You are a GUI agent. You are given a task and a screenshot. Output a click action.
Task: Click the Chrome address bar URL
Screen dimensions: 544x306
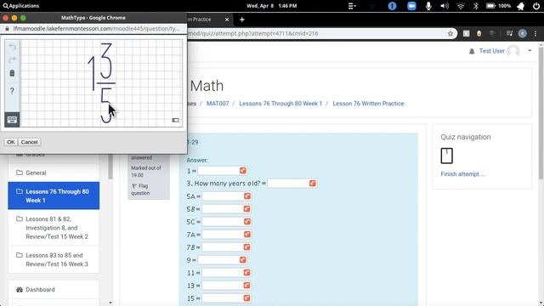252,34
